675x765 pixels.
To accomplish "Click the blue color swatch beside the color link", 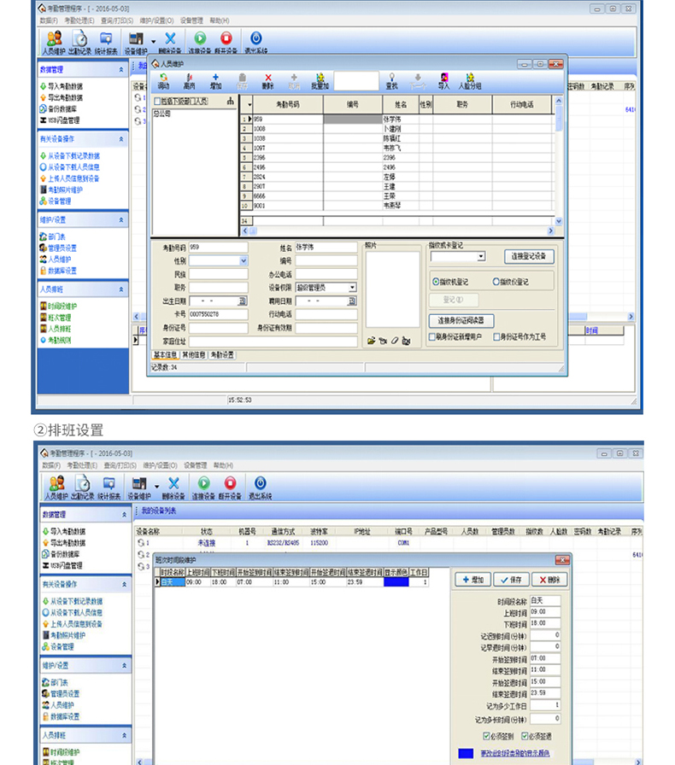I will tap(466, 754).
